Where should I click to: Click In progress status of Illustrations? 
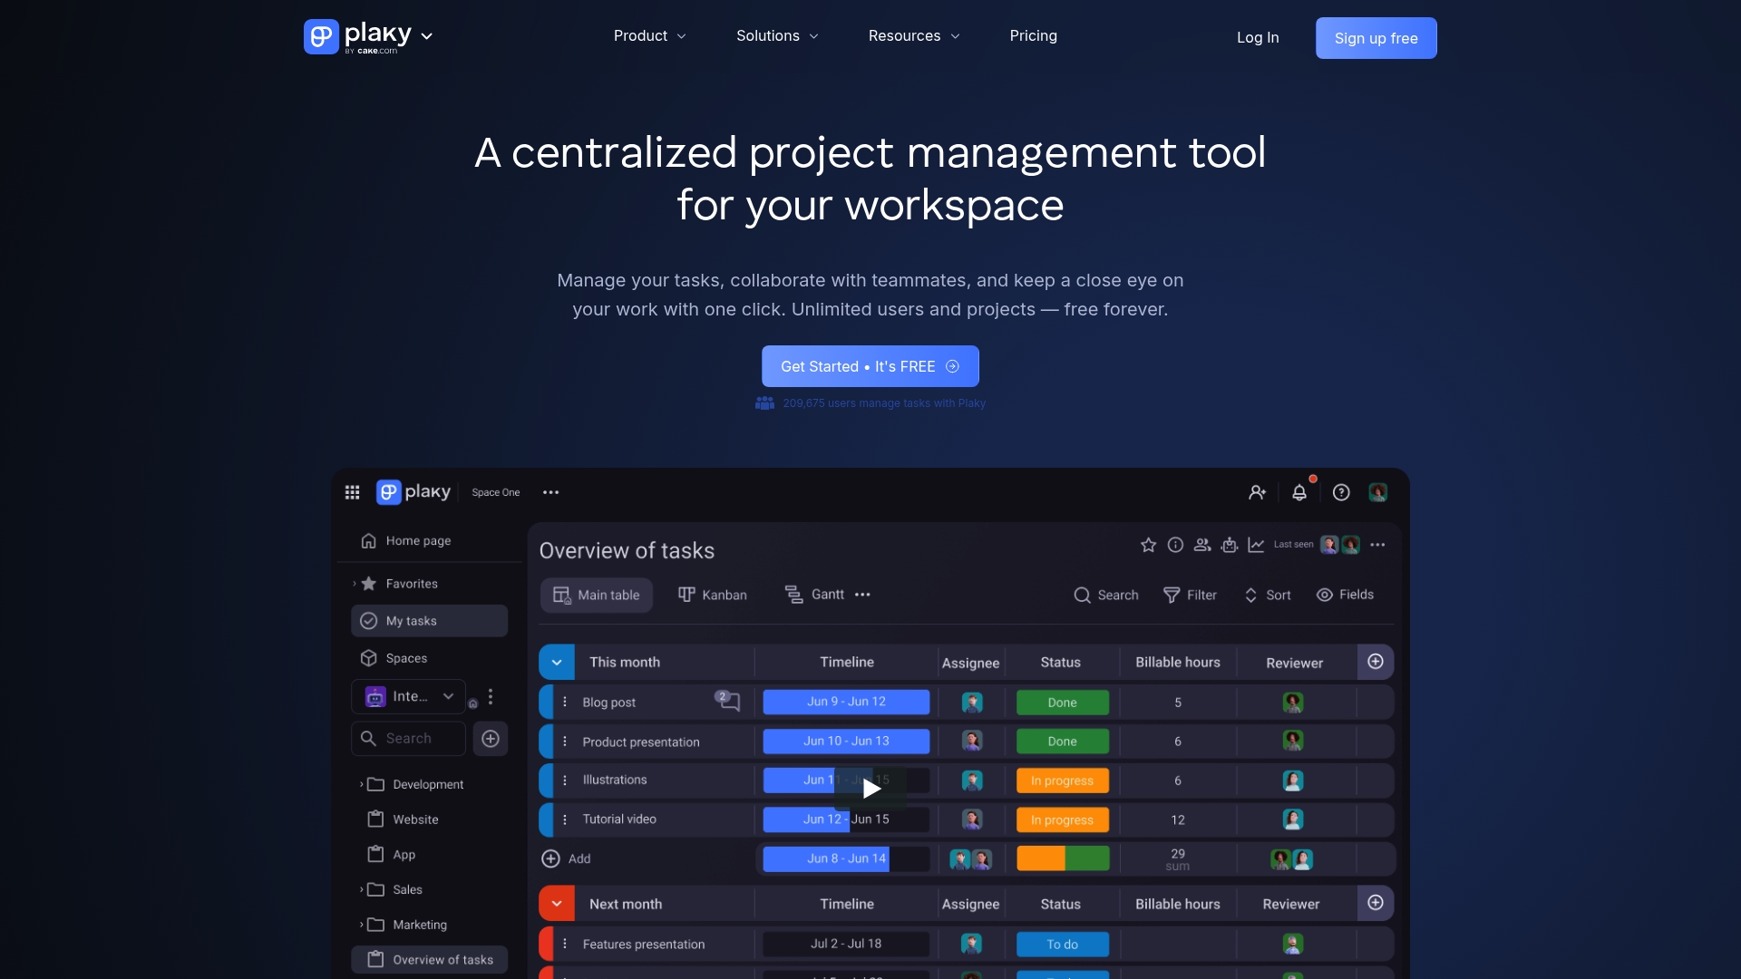[1063, 780]
